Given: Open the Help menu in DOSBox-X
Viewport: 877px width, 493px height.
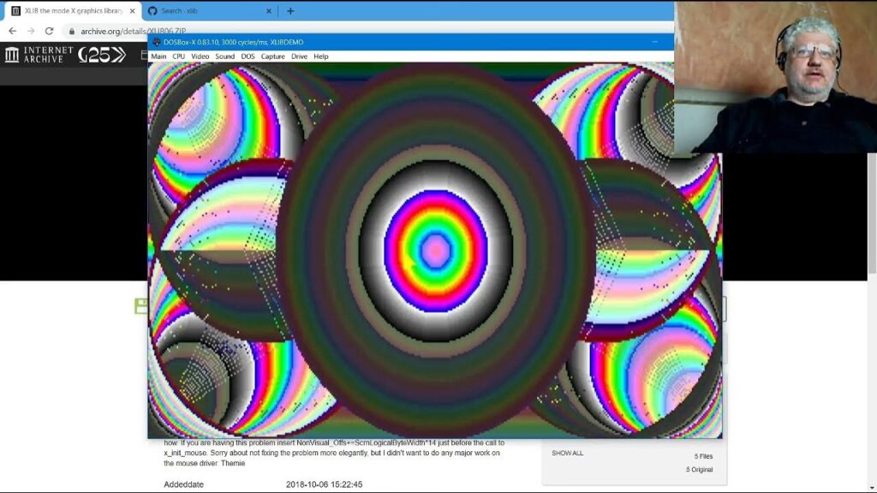Looking at the screenshot, I should (x=321, y=56).
